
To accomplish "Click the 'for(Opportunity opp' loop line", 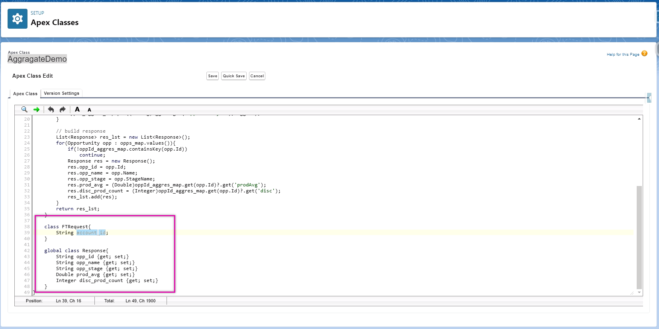I will click(x=116, y=143).
